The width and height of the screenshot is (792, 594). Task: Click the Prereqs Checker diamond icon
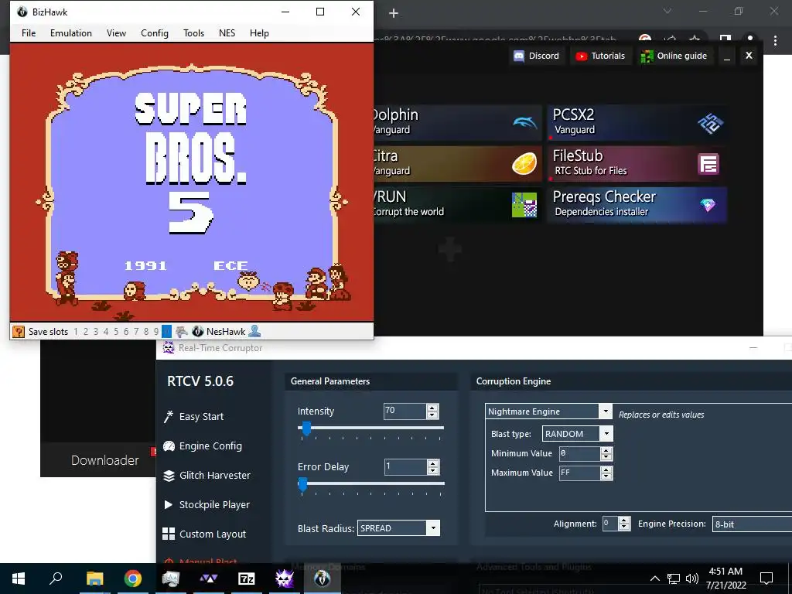click(708, 204)
